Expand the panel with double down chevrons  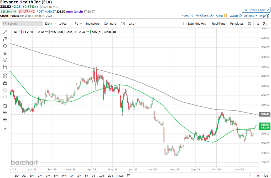click(250, 176)
